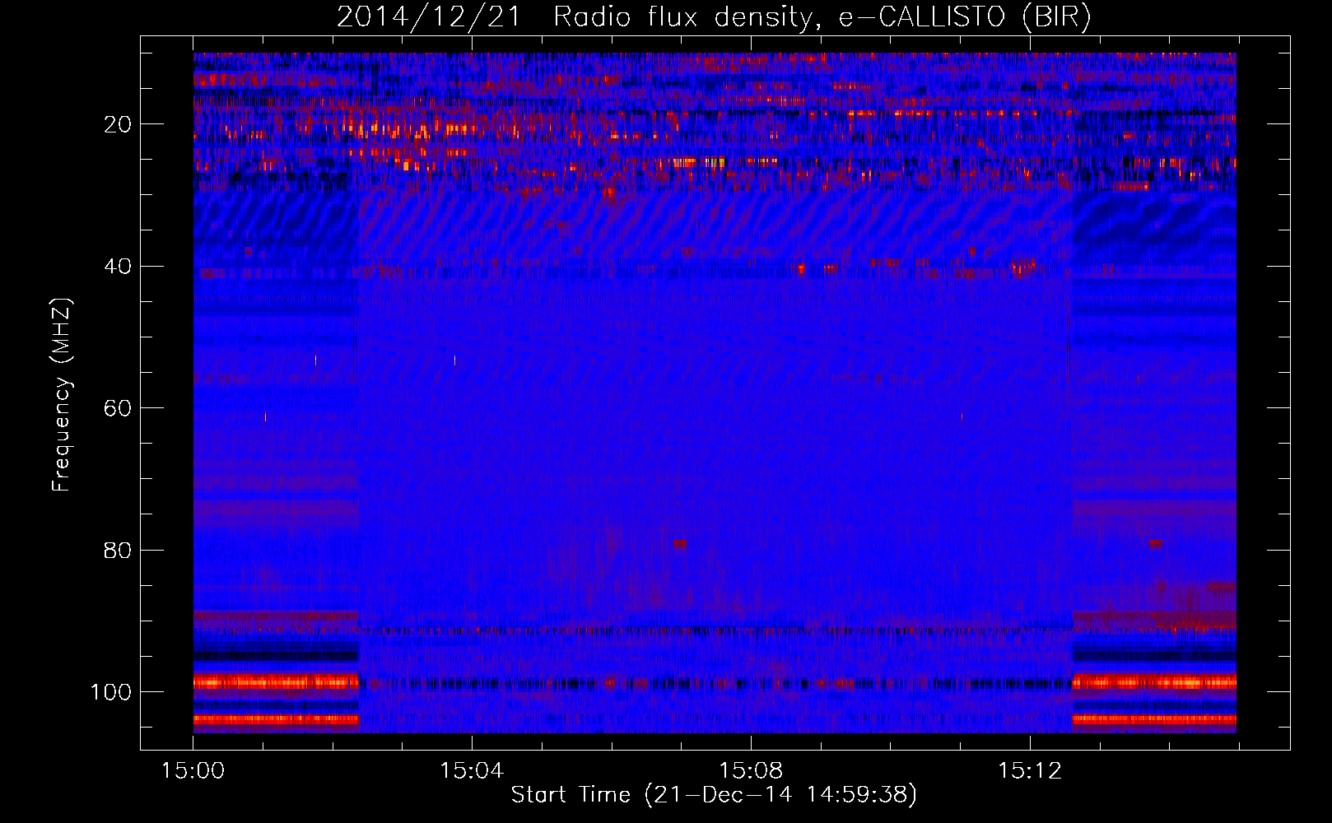
Task: Click the x-axis label "Start Time (21-Dec-14 14:59:38)"
Action: pyautogui.click(x=714, y=795)
